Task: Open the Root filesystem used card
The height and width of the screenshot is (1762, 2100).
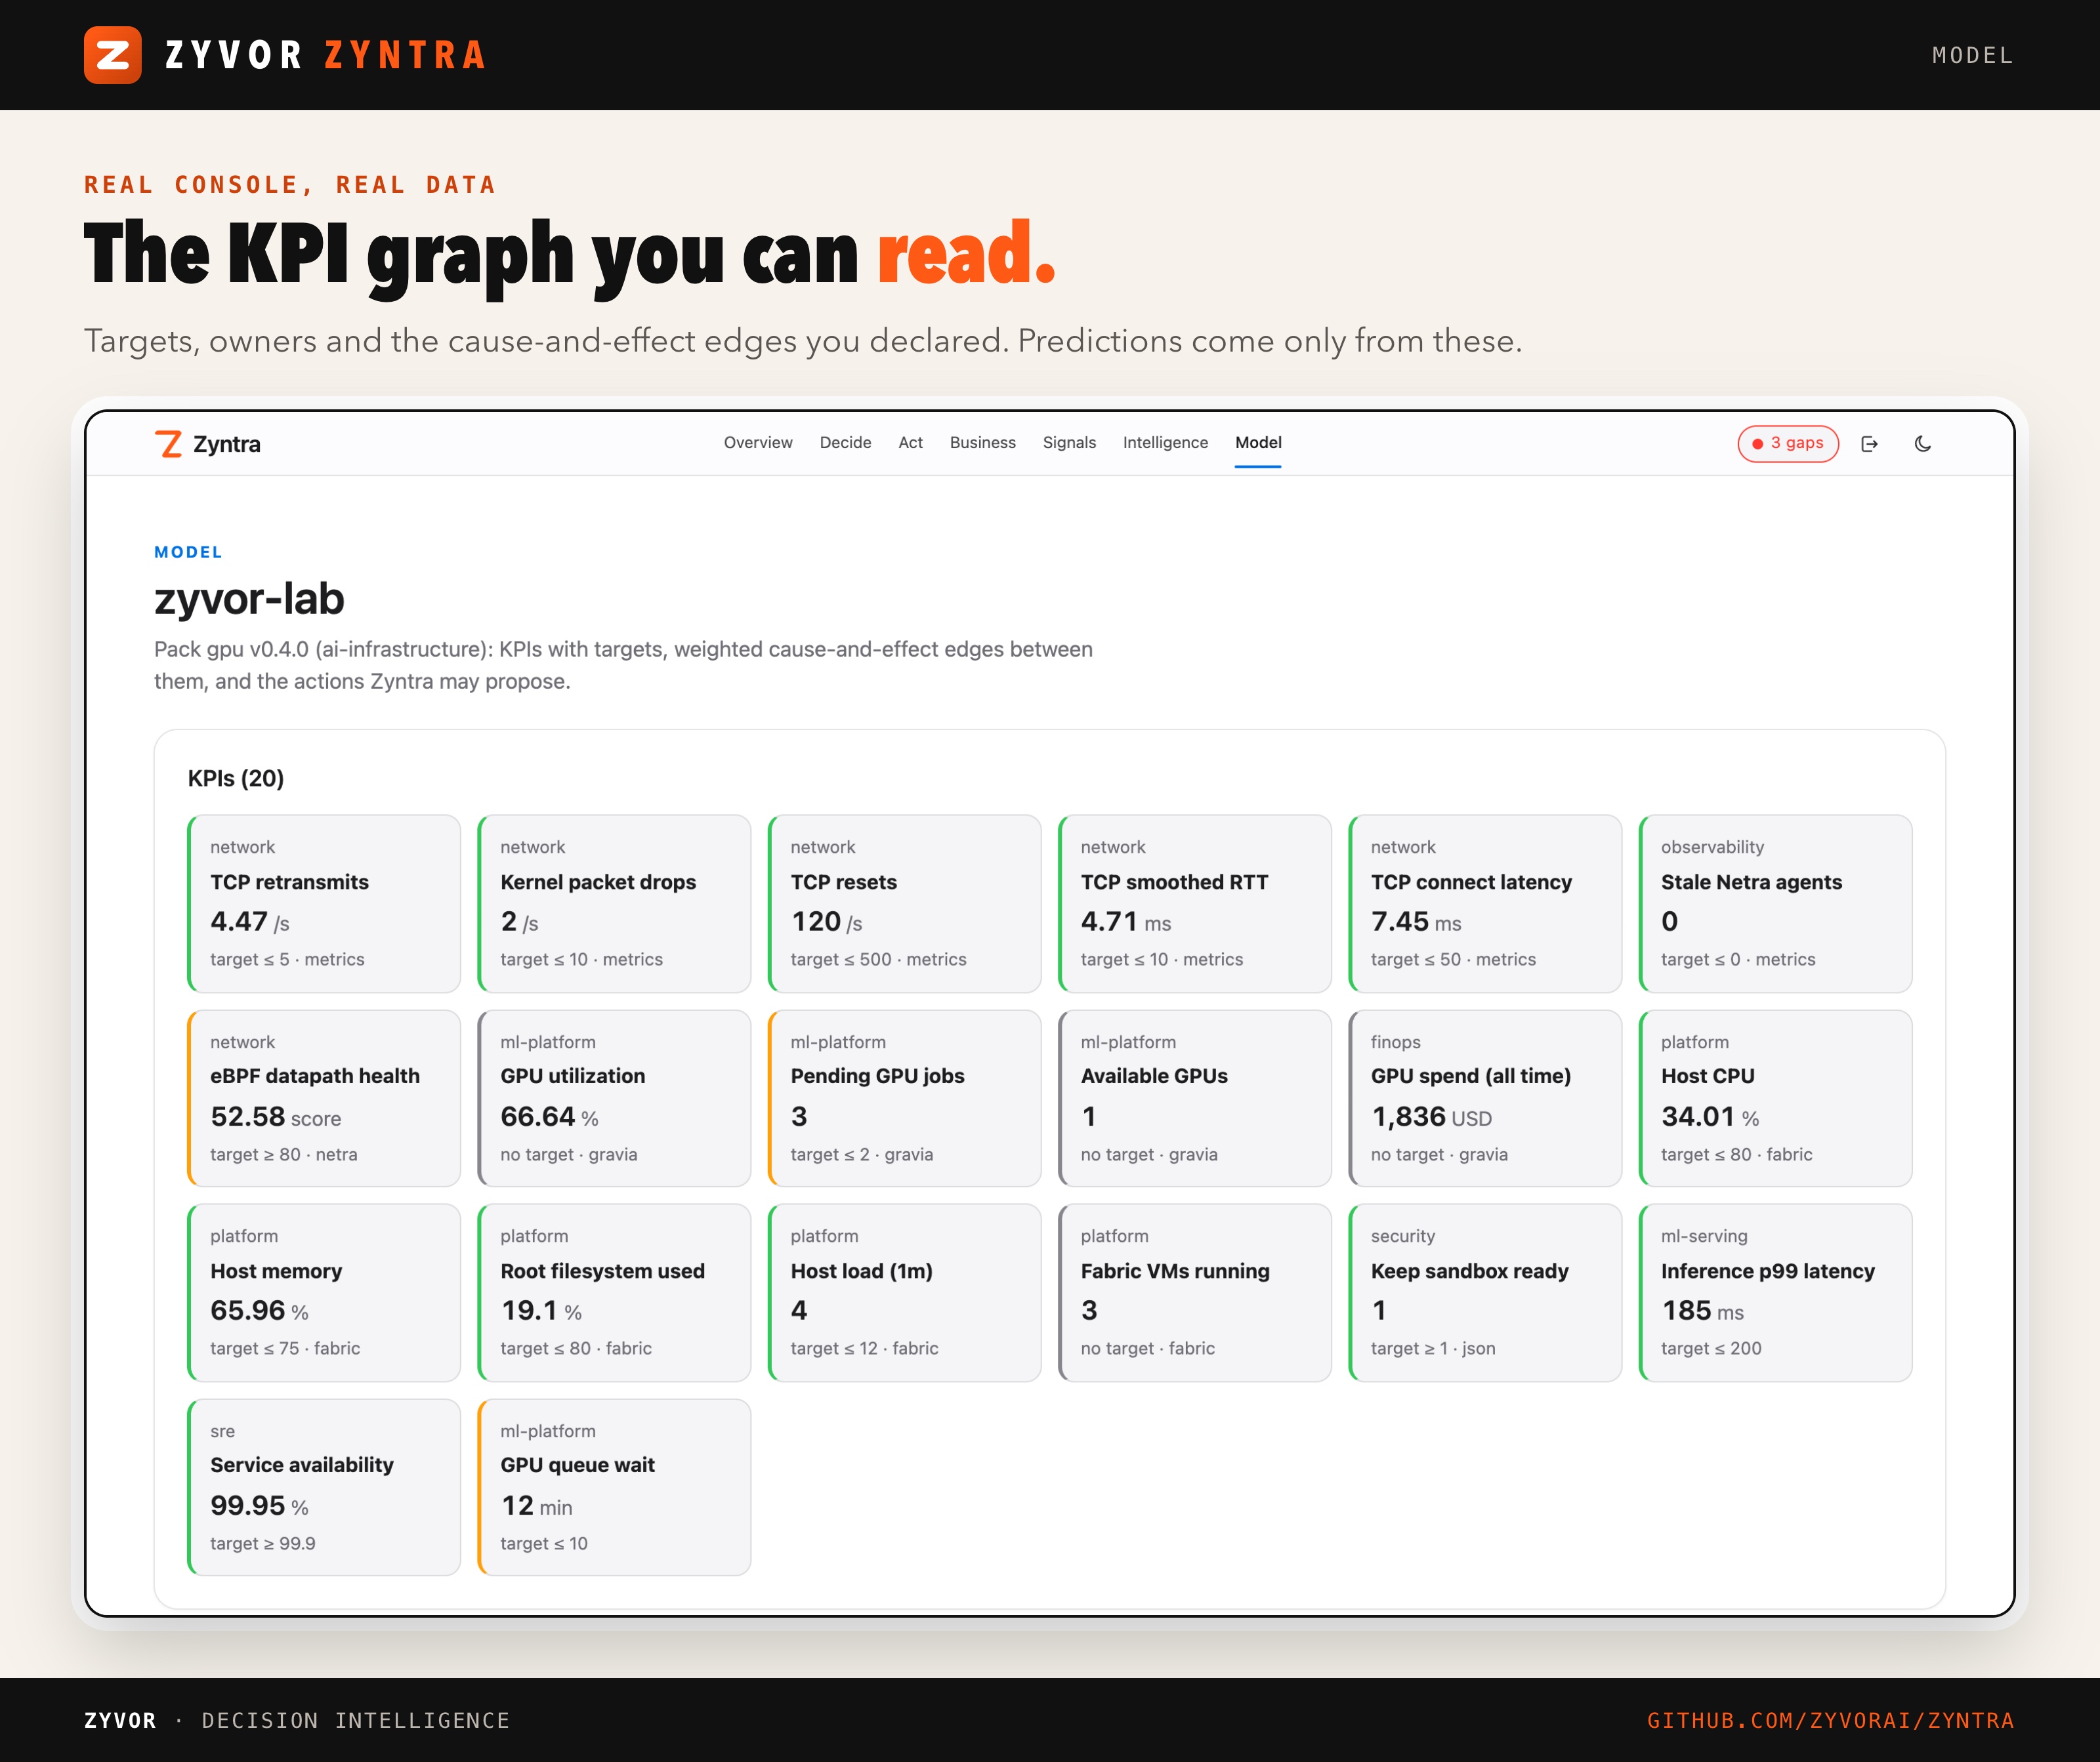Action: click(x=614, y=1292)
